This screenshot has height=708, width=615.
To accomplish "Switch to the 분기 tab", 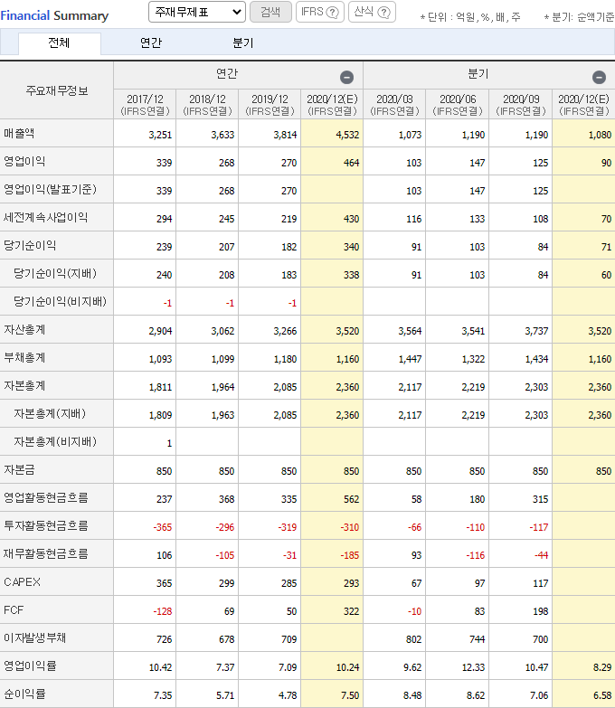I will coord(243,43).
